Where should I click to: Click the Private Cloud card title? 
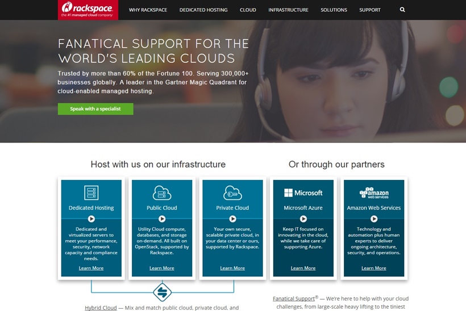pyautogui.click(x=232, y=208)
